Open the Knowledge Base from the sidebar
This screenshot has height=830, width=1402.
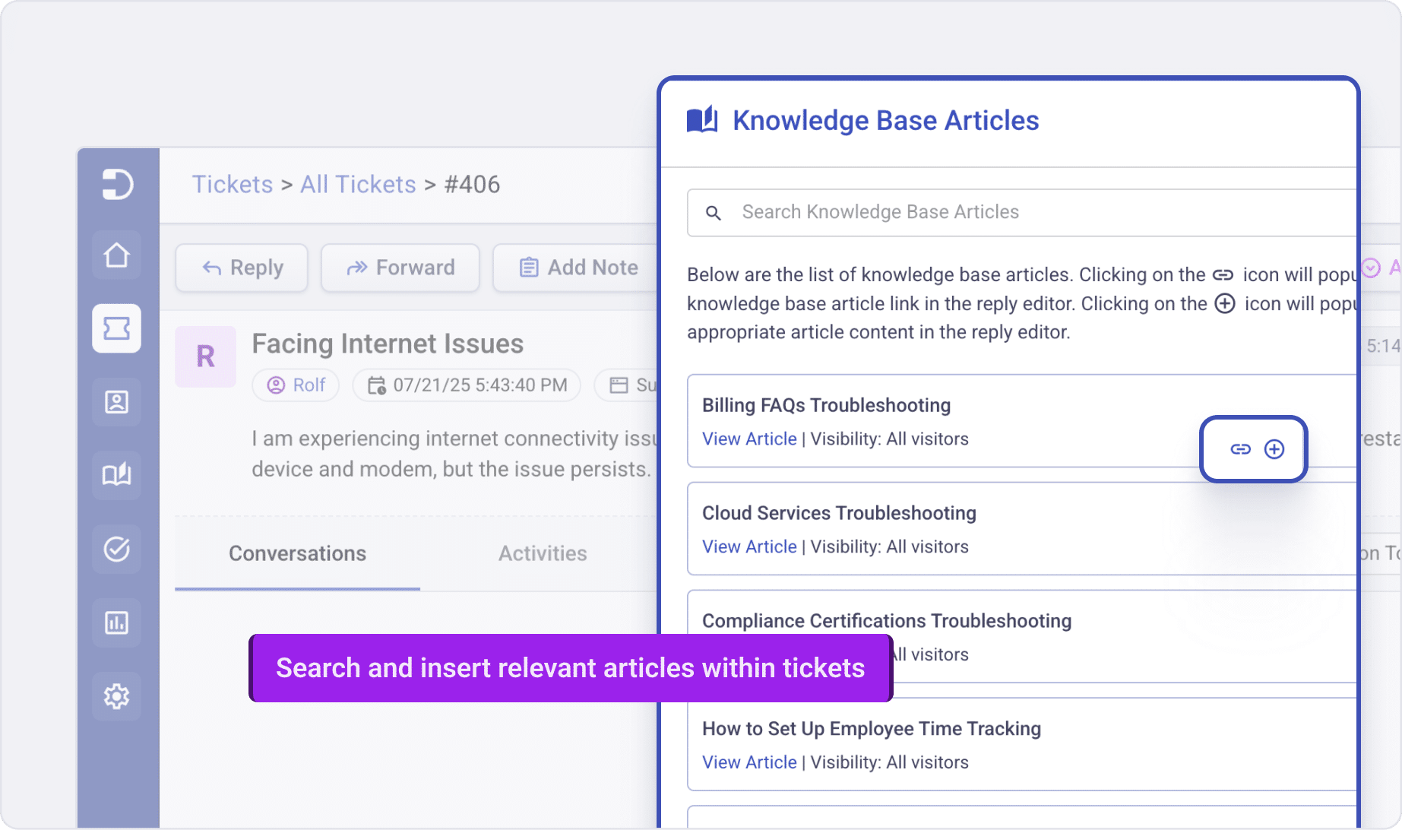click(116, 475)
